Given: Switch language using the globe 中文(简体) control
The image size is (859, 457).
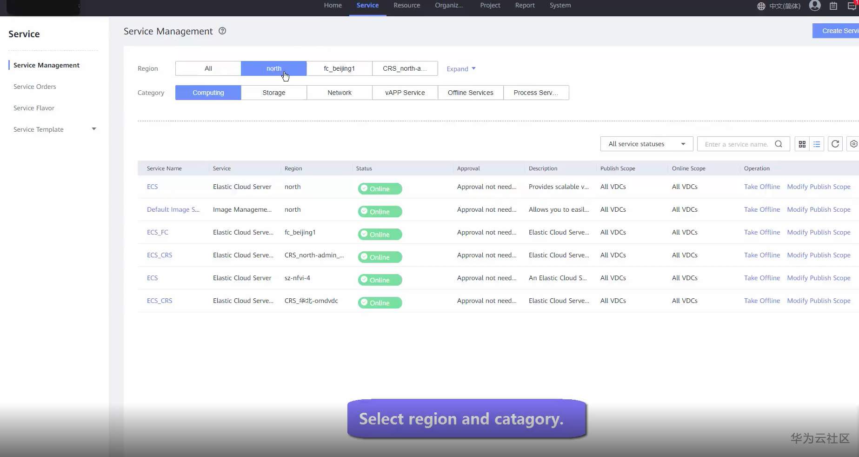Looking at the screenshot, I should (779, 6).
